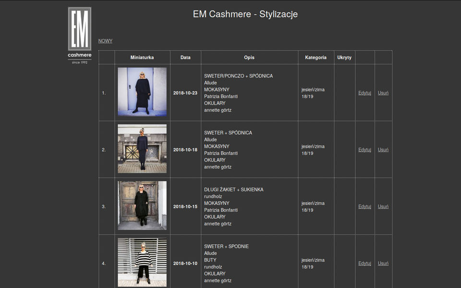Viewport: 461px width, 288px height.
Task: Click Edytuj for the 2018-10-10 entry
Action: [364, 264]
